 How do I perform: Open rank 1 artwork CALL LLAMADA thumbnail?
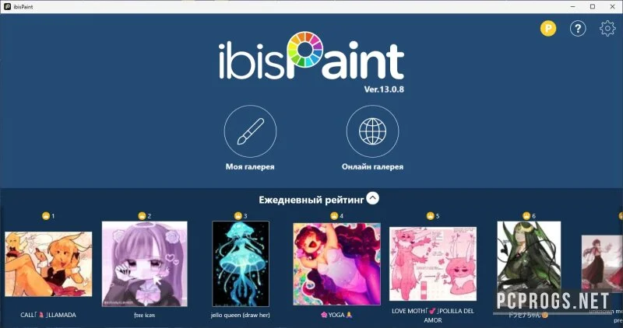coord(48,264)
